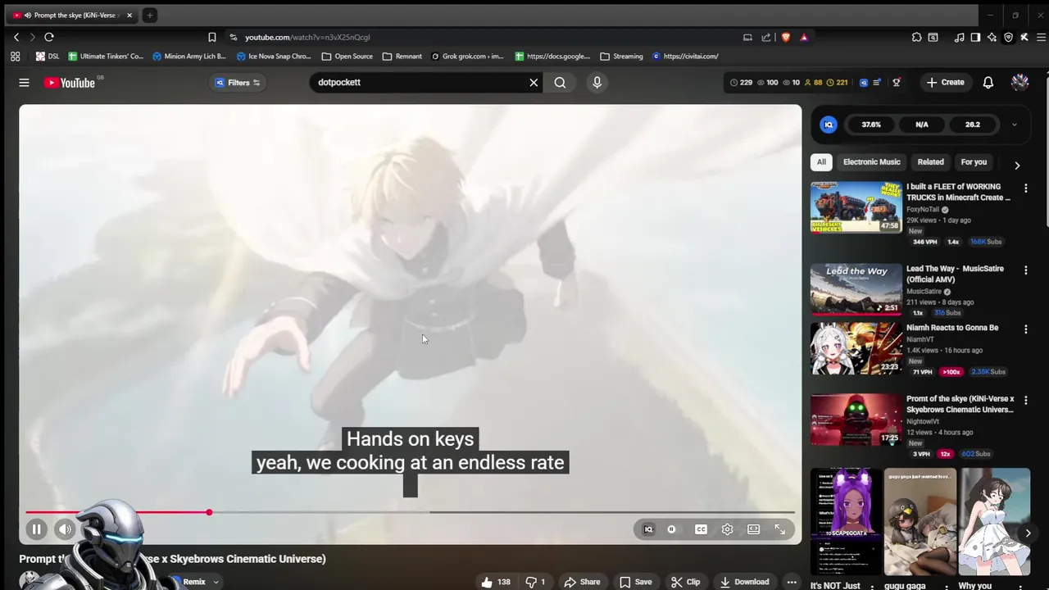1049x590 pixels.
Task: Switch to theater mode
Action: point(753,529)
